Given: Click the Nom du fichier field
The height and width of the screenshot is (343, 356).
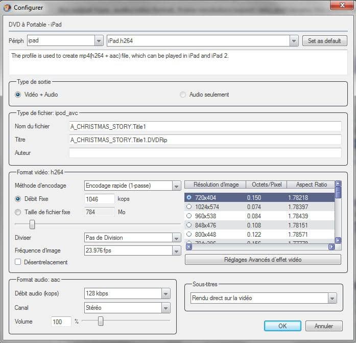Looking at the screenshot, I should pyautogui.click(x=205, y=126).
